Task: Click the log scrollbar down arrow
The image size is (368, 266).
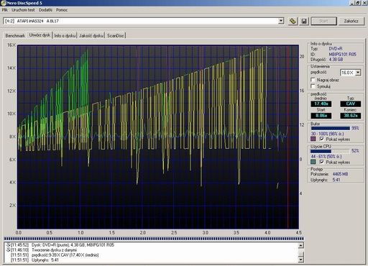Action: [x=301, y=260]
